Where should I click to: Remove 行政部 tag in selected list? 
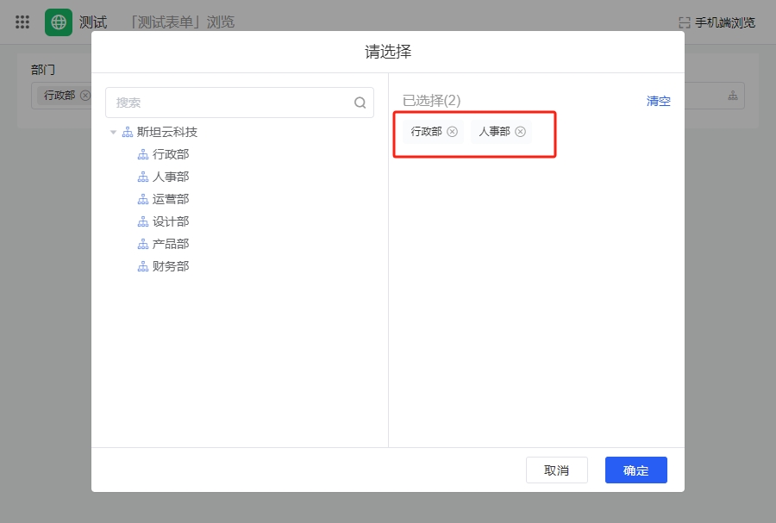pos(453,132)
